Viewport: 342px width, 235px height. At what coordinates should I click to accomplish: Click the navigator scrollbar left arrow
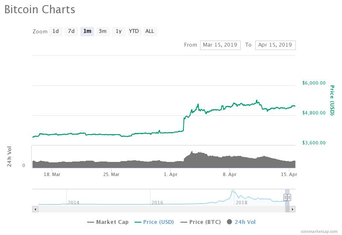point(35,209)
